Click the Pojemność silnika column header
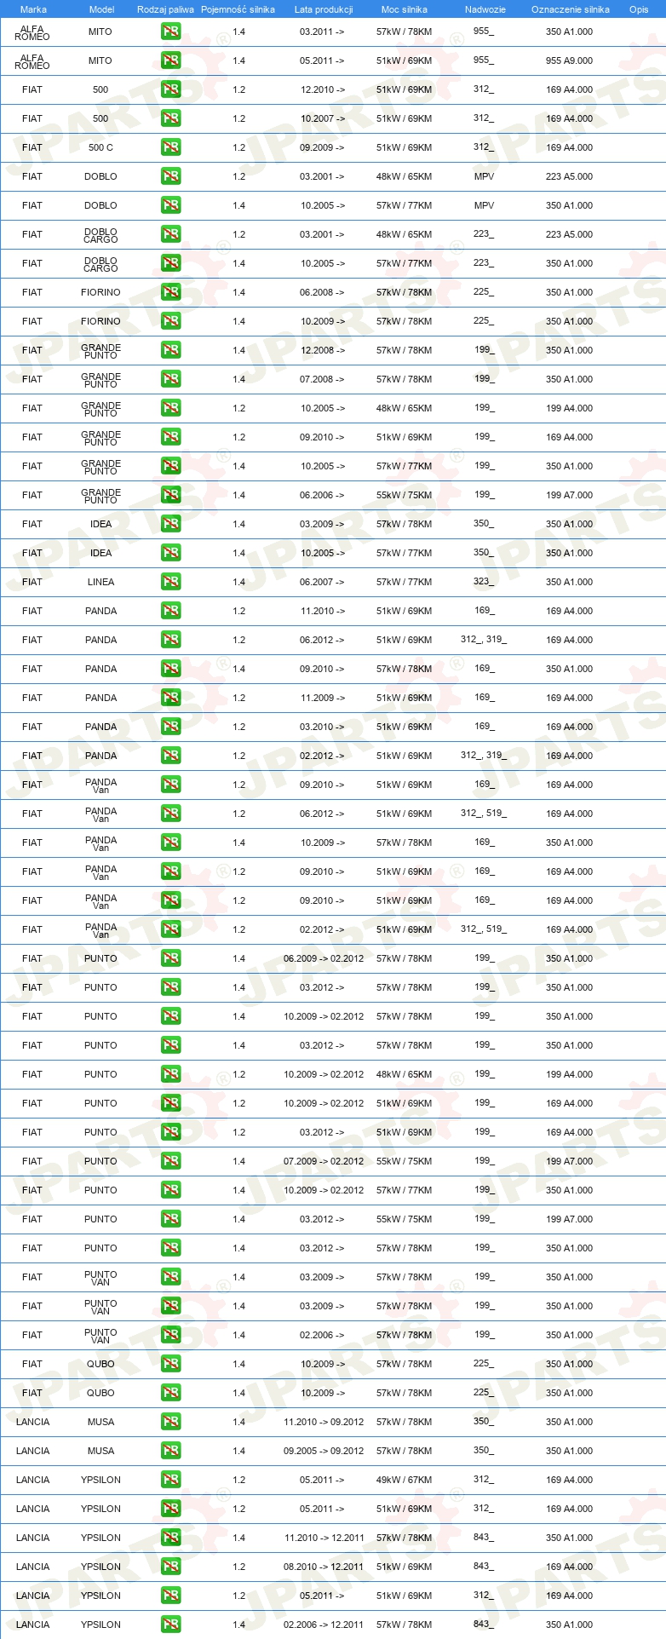The height and width of the screenshot is (1639, 666). [x=238, y=9]
